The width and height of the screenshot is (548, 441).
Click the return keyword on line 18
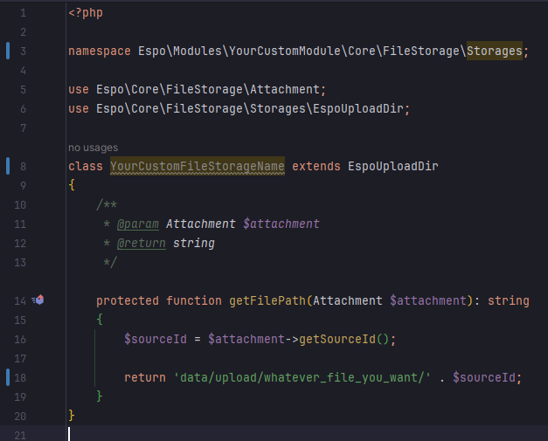click(x=145, y=377)
